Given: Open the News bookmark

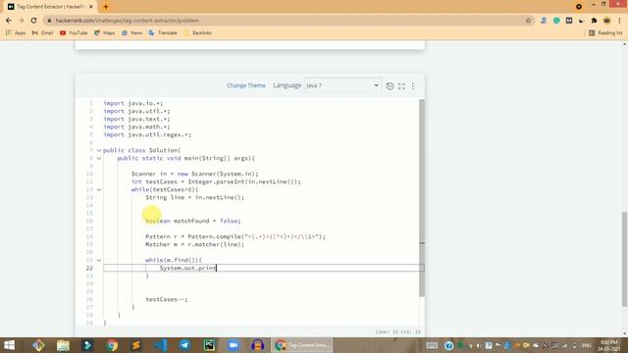Looking at the screenshot, I should (x=131, y=32).
